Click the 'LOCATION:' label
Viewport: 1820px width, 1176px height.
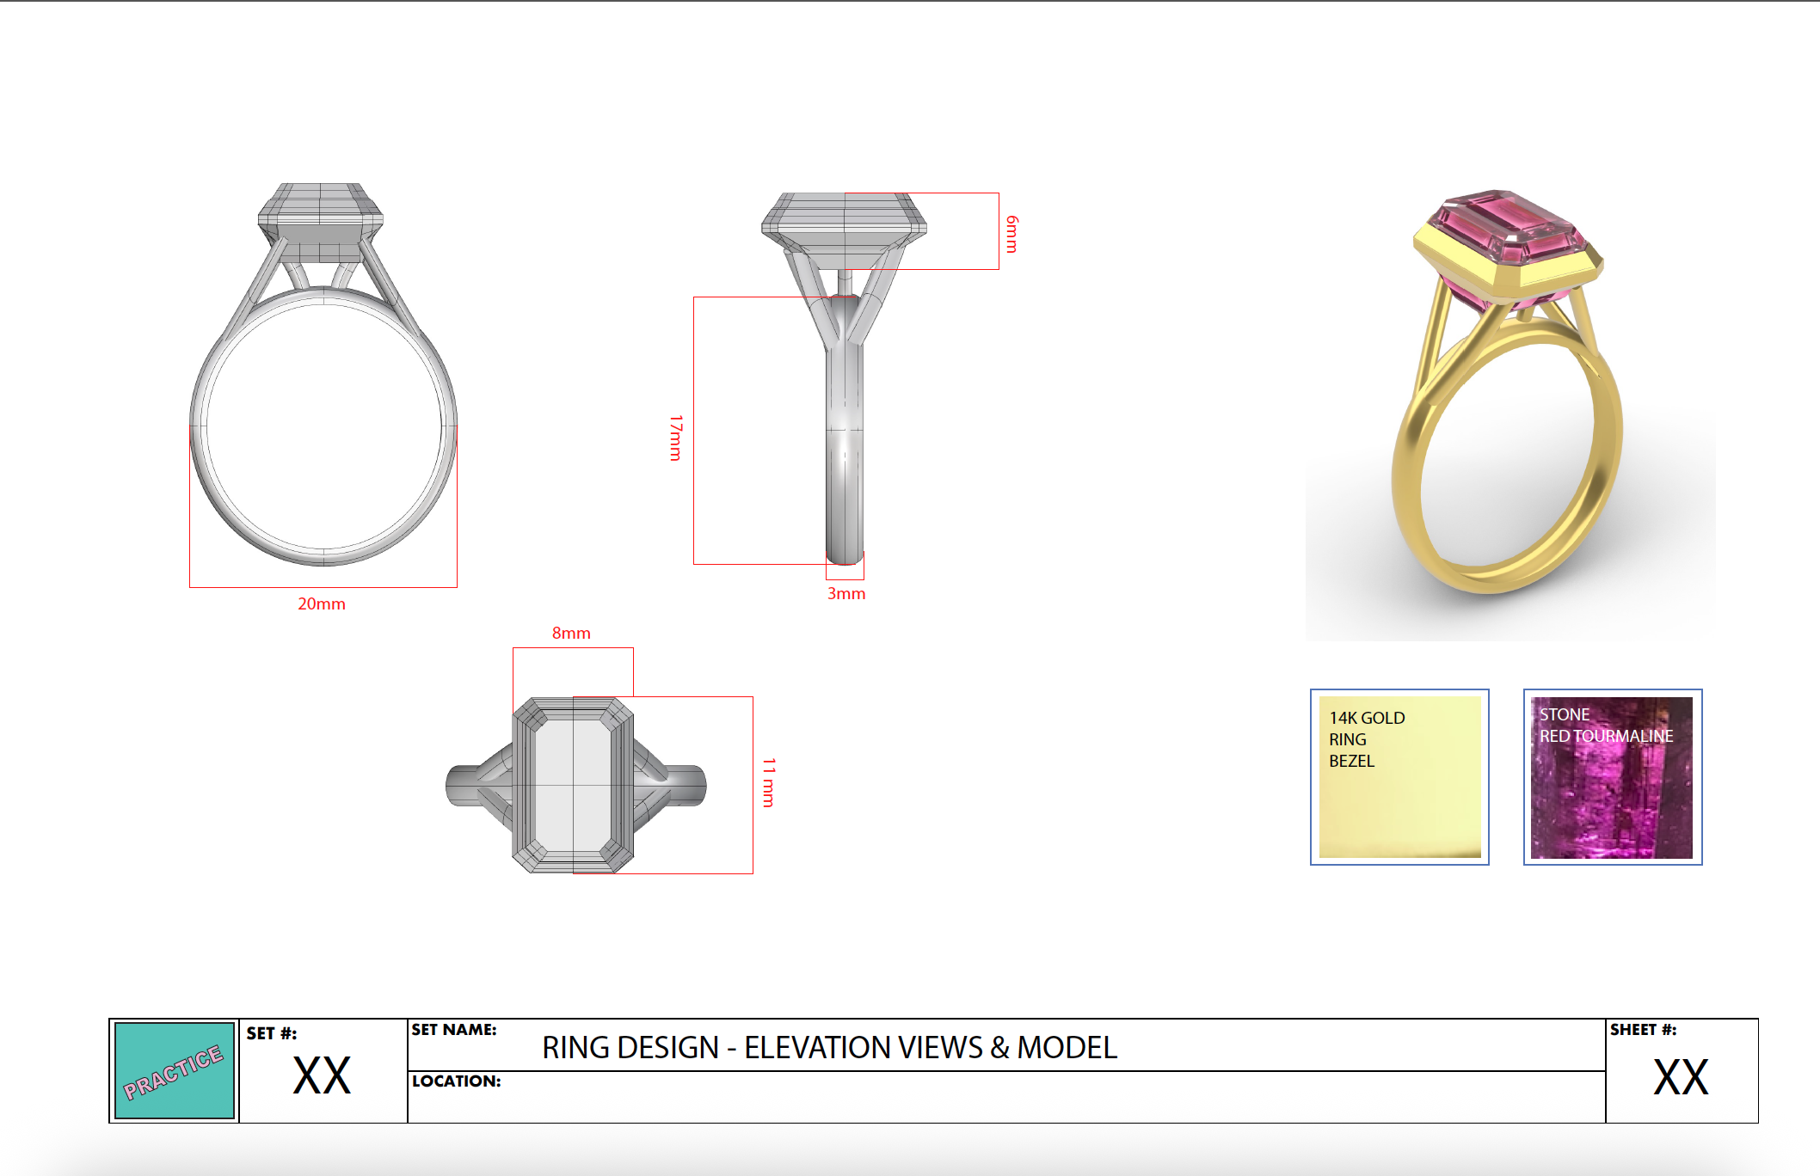(456, 1081)
